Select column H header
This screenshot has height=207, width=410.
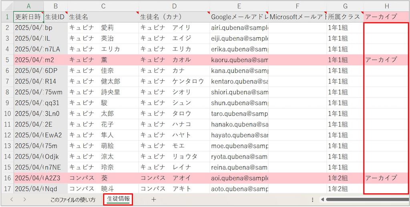[386, 6]
